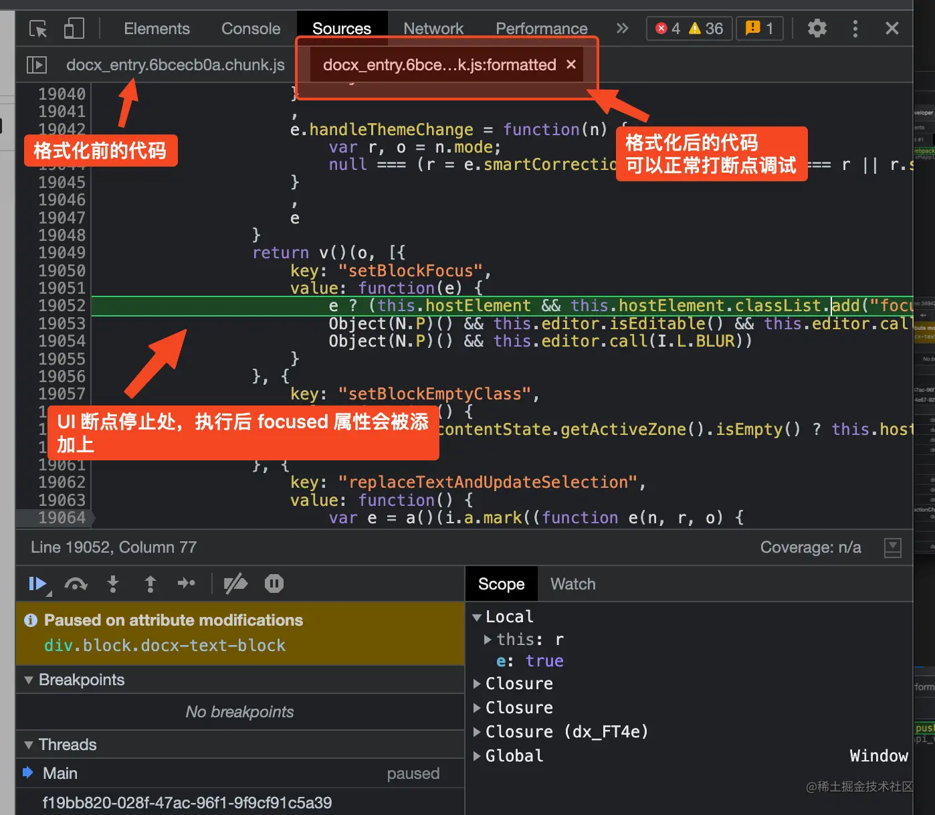Collapse the Local scope section
This screenshot has height=815, width=935.
tap(477, 618)
